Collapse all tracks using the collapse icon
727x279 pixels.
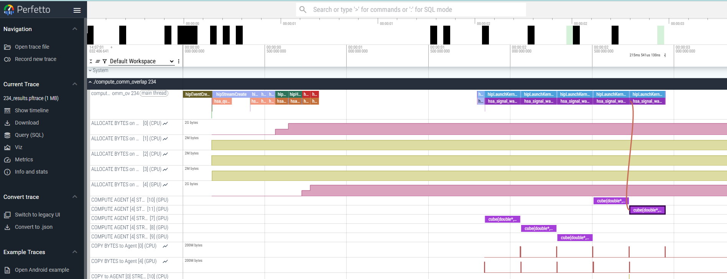pyautogui.click(x=91, y=61)
